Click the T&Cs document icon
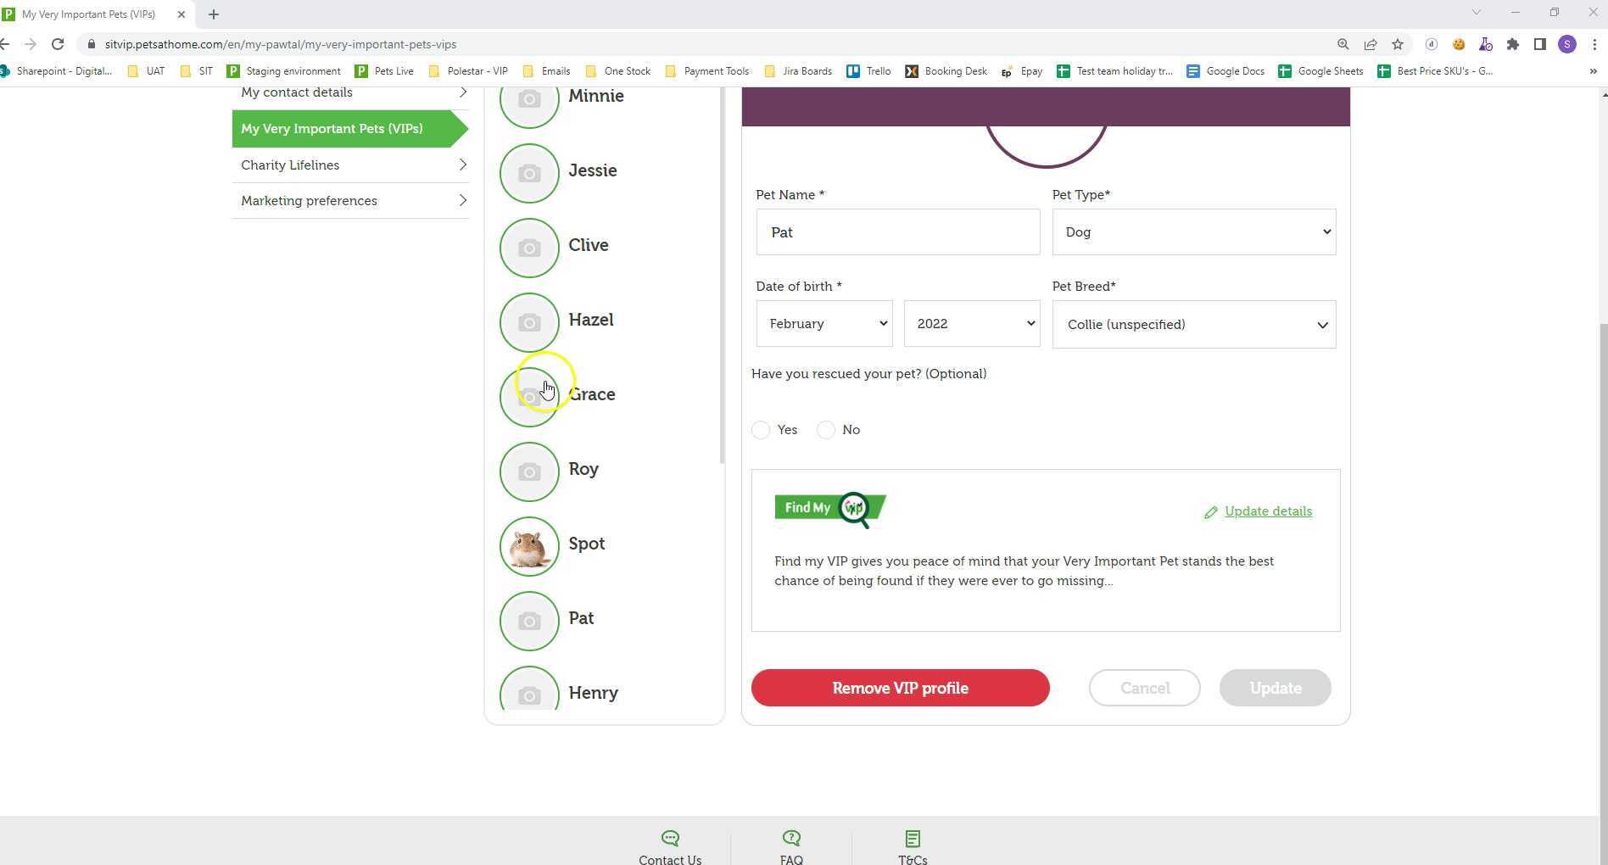1608x865 pixels. pos(912,837)
